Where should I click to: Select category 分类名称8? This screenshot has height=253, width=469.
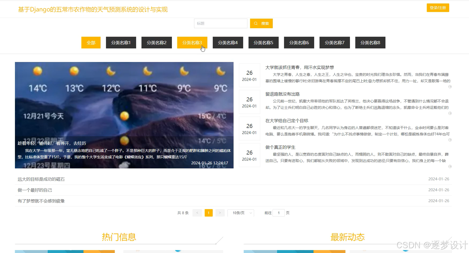pos(370,43)
